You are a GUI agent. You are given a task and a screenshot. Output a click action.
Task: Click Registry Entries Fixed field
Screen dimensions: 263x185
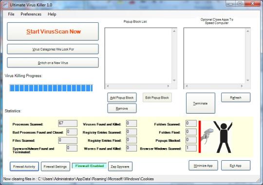(131, 140)
